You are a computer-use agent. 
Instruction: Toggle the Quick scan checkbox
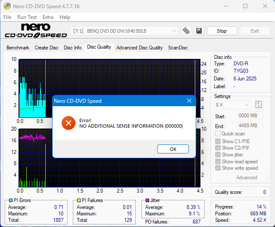(x=218, y=134)
